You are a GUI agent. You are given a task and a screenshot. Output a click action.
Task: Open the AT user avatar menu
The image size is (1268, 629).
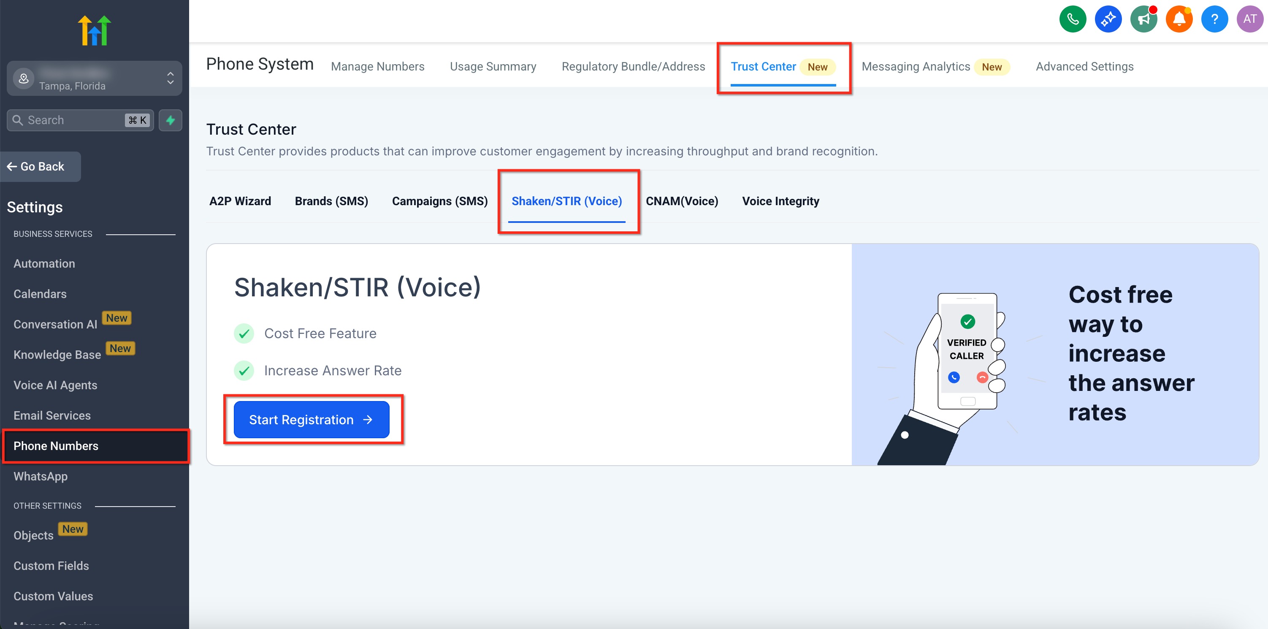(1250, 19)
